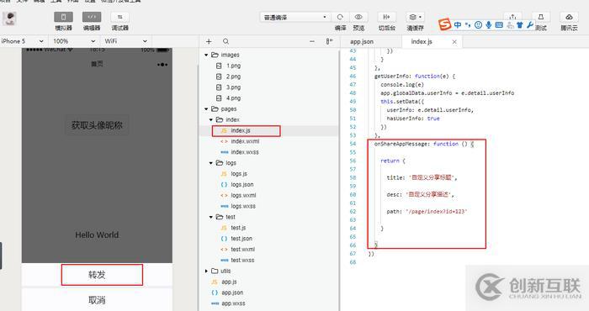
Task: Collapse the test folder arrow
Action: tap(211, 217)
